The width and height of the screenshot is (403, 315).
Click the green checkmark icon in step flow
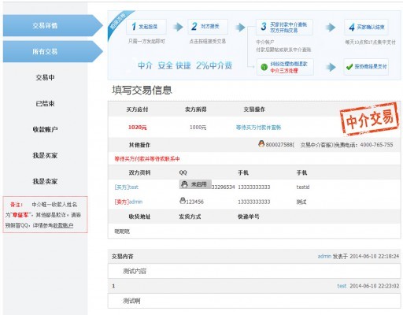(x=349, y=67)
